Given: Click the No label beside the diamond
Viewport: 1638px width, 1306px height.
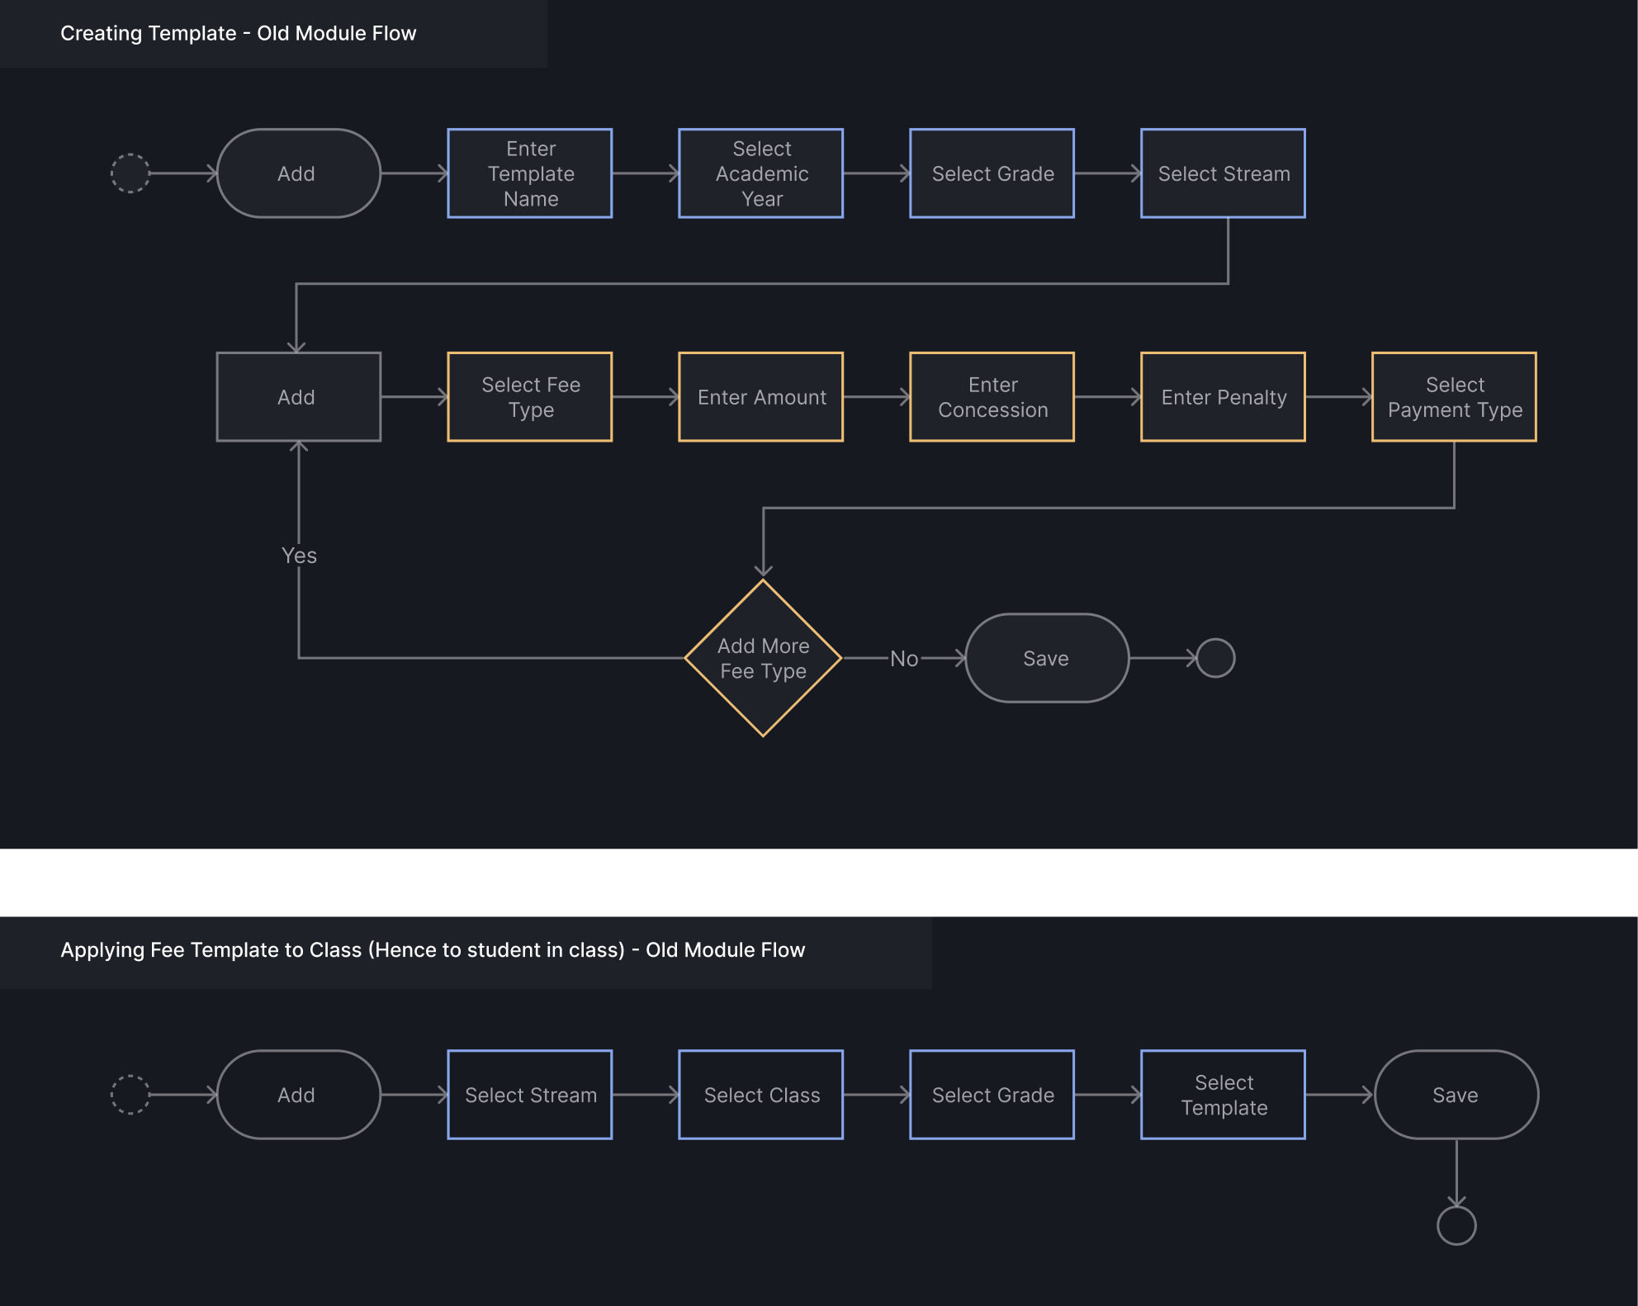Looking at the screenshot, I should 904,659.
